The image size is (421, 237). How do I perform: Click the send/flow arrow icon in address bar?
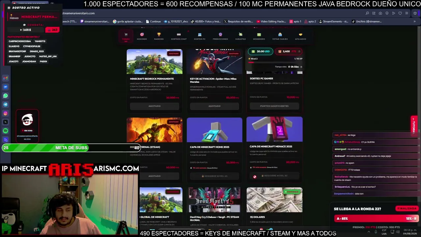[x=394, y=13]
